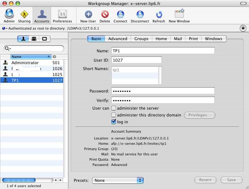The width and height of the screenshot is (249, 189).
Task: Click the Delete toolbar icon
Action: pyautogui.click(x=105, y=14)
